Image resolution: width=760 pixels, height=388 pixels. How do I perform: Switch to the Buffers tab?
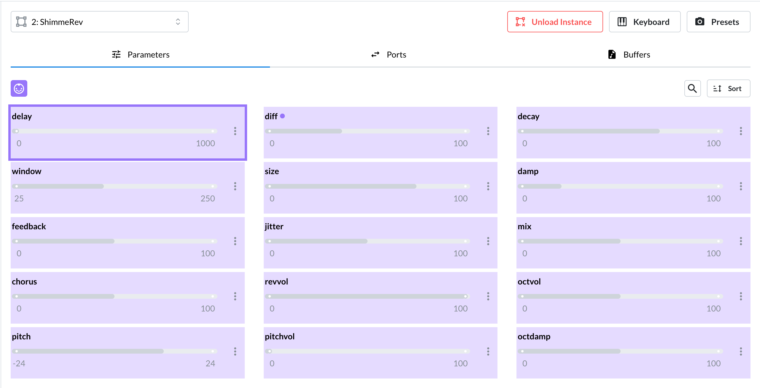(x=629, y=54)
